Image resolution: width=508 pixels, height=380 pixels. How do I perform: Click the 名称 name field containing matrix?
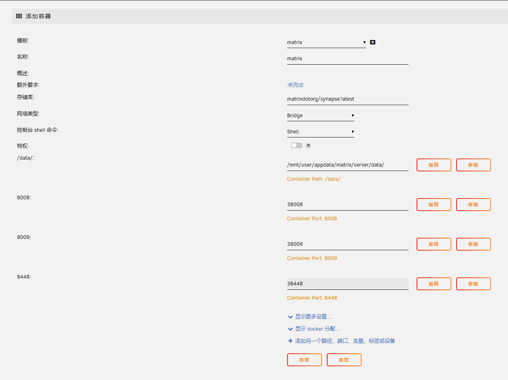pyautogui.click(x=347, y=59)
